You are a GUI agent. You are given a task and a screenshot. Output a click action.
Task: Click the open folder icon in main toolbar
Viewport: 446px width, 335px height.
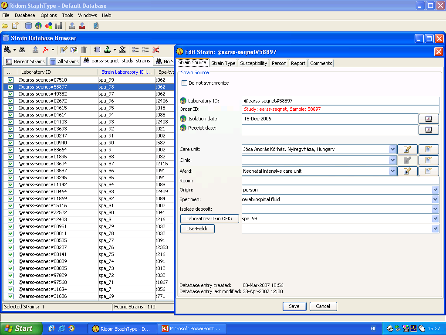5,26
